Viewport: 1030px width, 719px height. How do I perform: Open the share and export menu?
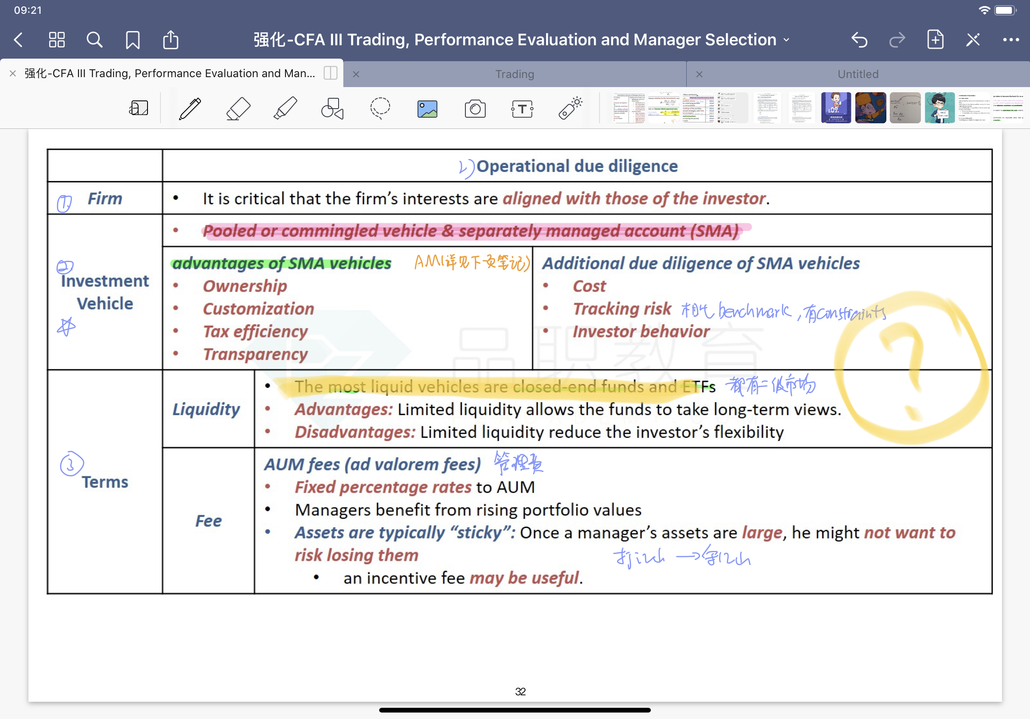click(x=170, y=40)
